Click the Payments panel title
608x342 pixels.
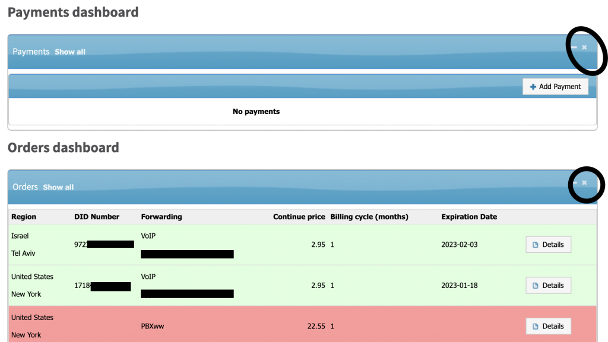(31, 52)
